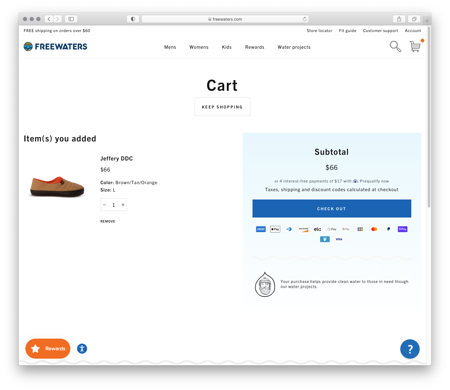
Task: Reload the page with the refresh icon
Action: coord(305,19)
